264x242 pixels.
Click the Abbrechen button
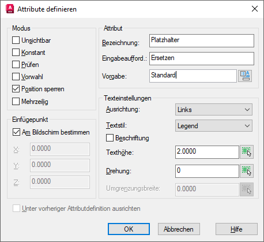pos(179,229)
